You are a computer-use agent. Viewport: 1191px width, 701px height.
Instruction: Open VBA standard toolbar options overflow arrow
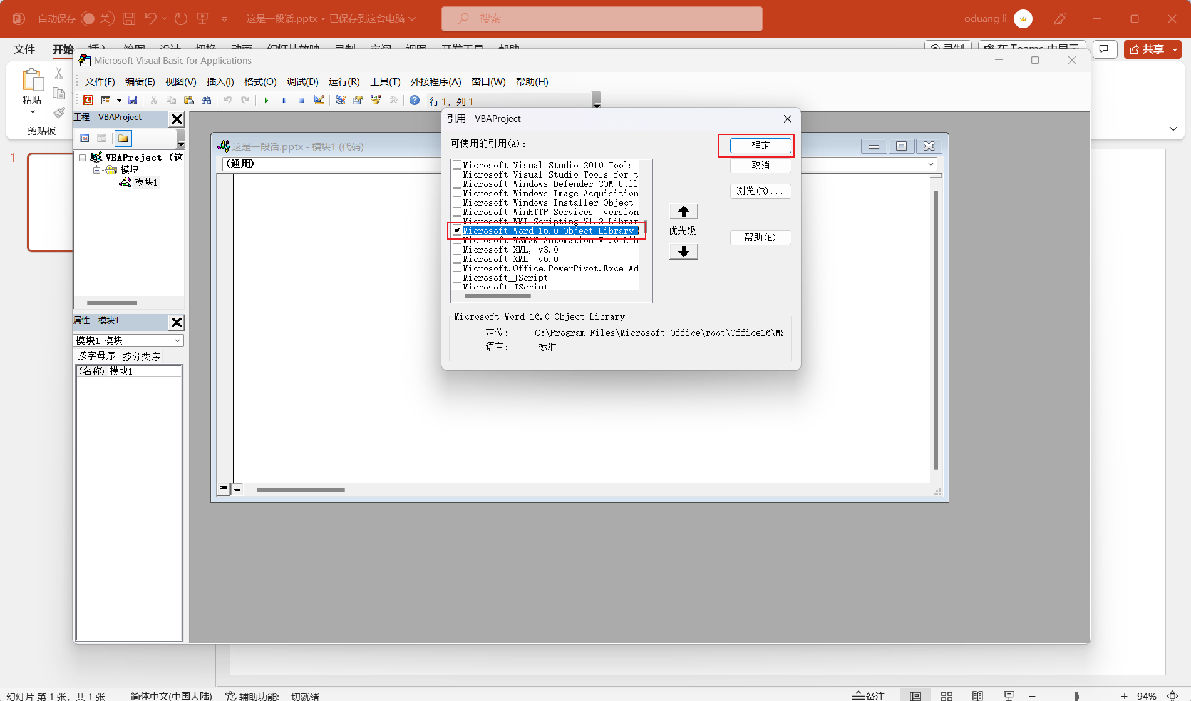(597, 100)
